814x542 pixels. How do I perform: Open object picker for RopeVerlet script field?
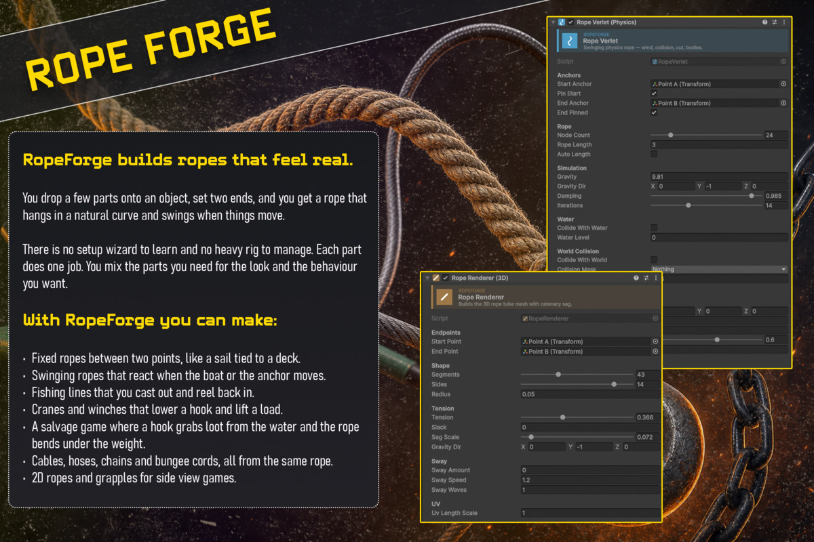(x=783, y=62)
